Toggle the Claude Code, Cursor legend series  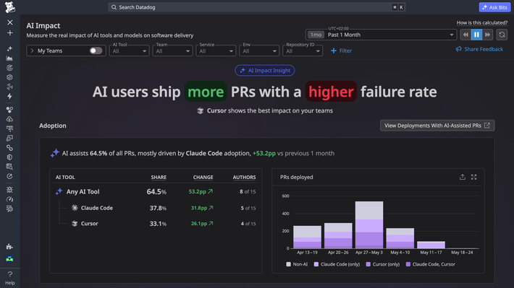[x=431, y=264]
